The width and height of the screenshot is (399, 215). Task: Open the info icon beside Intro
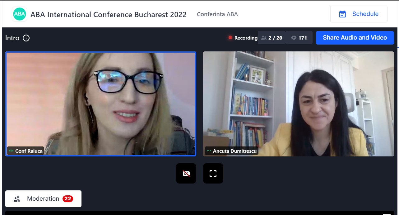26,38
